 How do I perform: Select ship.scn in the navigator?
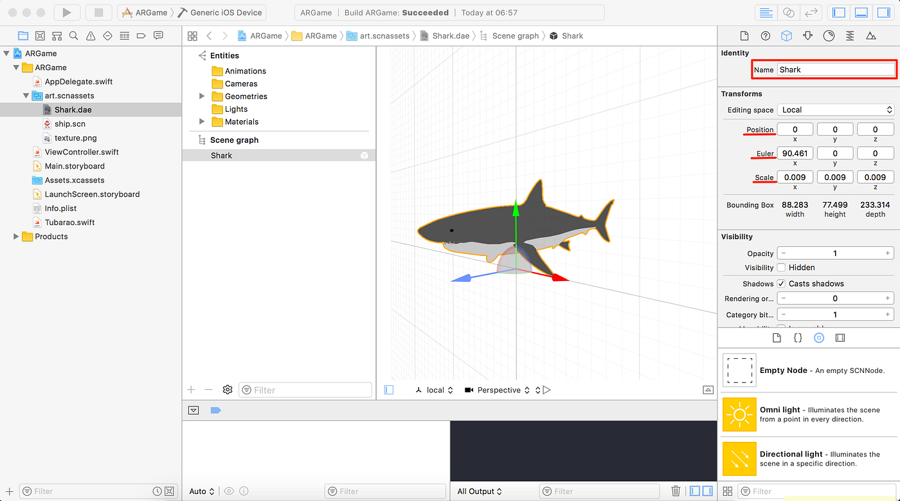tap(69, 124)
